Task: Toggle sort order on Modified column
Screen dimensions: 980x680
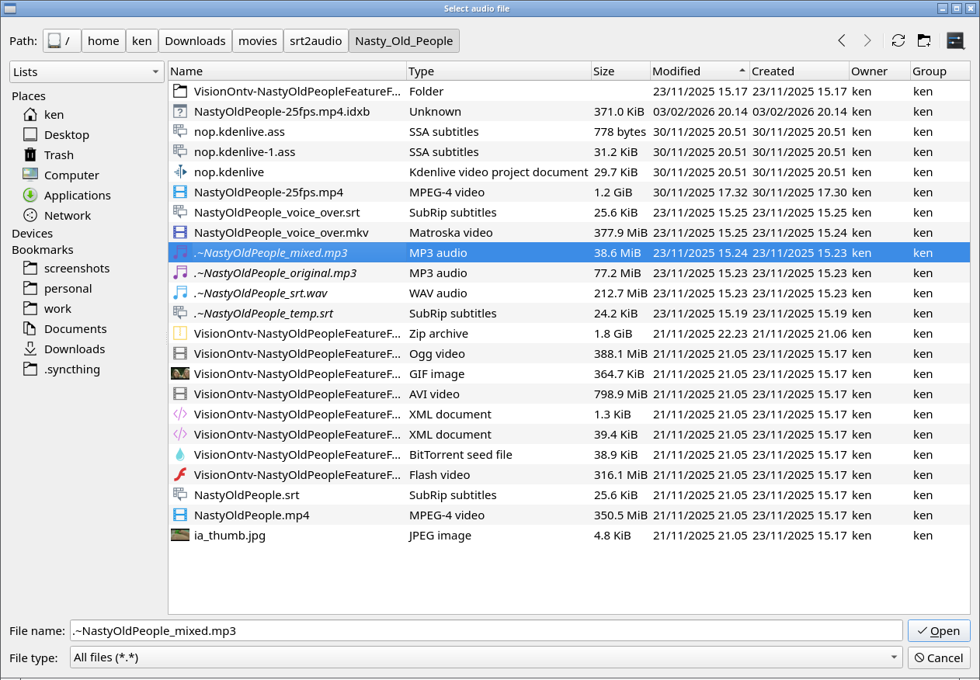Action: (x=700, y=71)
